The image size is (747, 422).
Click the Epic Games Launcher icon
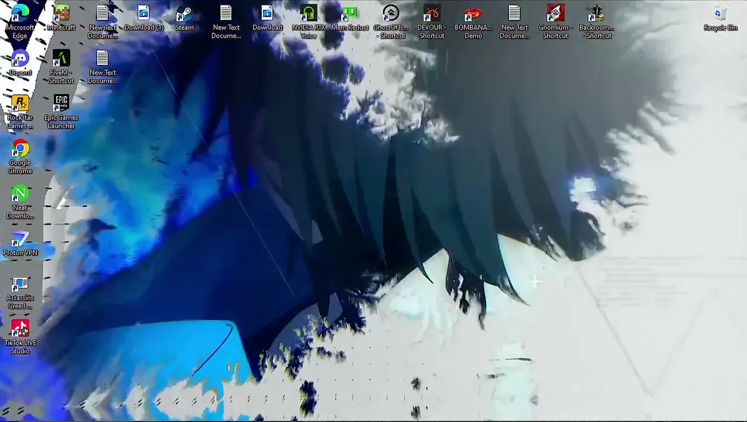61,112
